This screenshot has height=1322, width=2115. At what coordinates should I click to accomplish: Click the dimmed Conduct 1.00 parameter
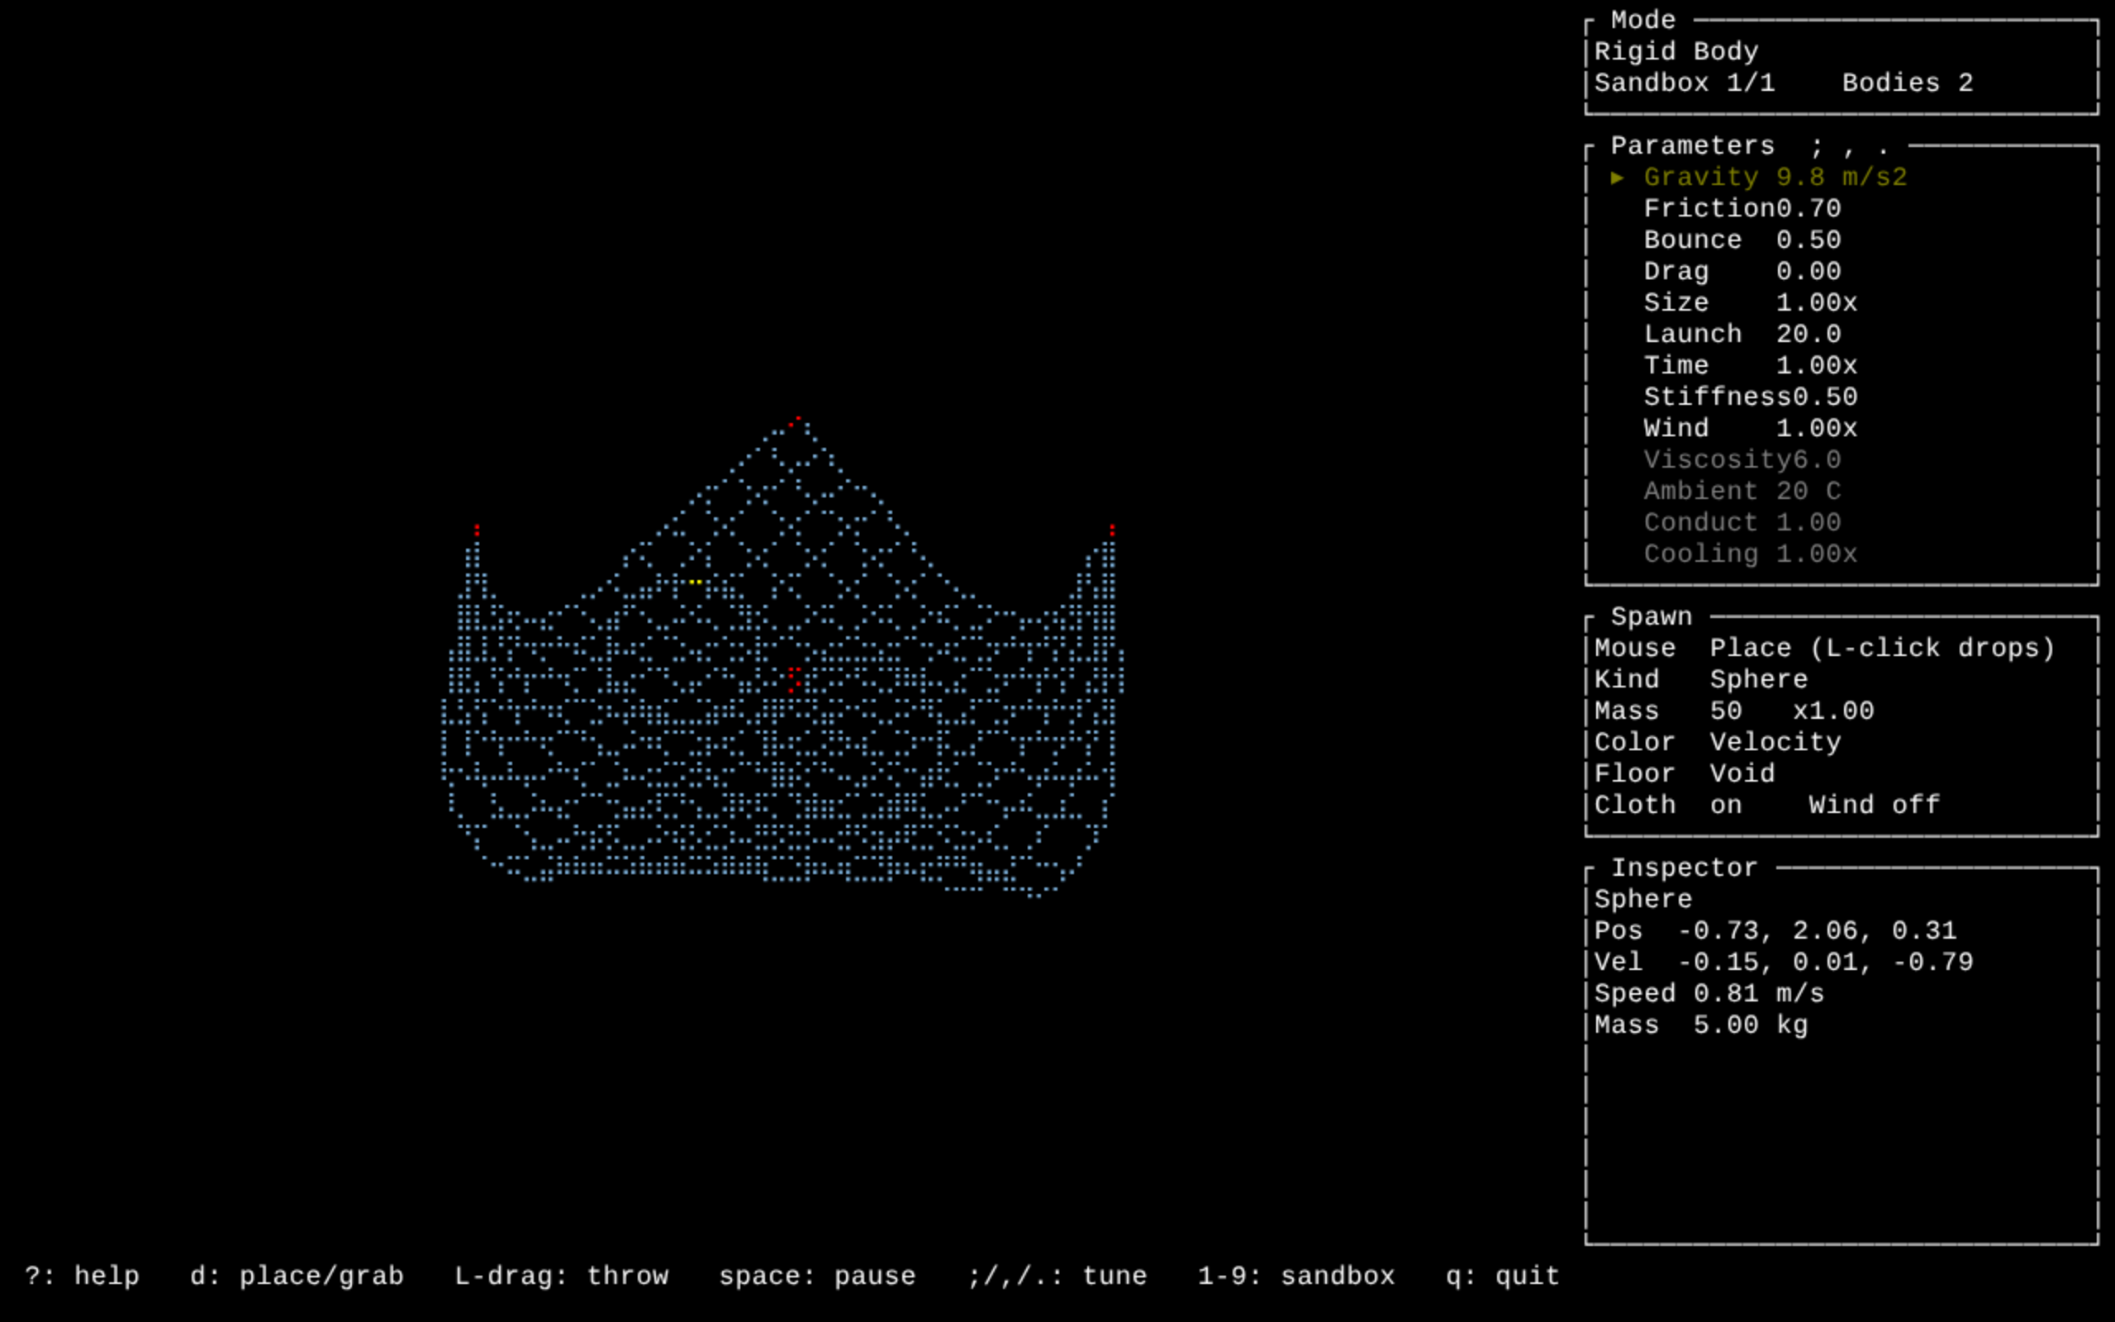coord(1742,524)
